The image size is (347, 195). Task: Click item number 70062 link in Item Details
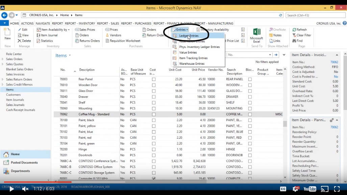pos(334,62)
